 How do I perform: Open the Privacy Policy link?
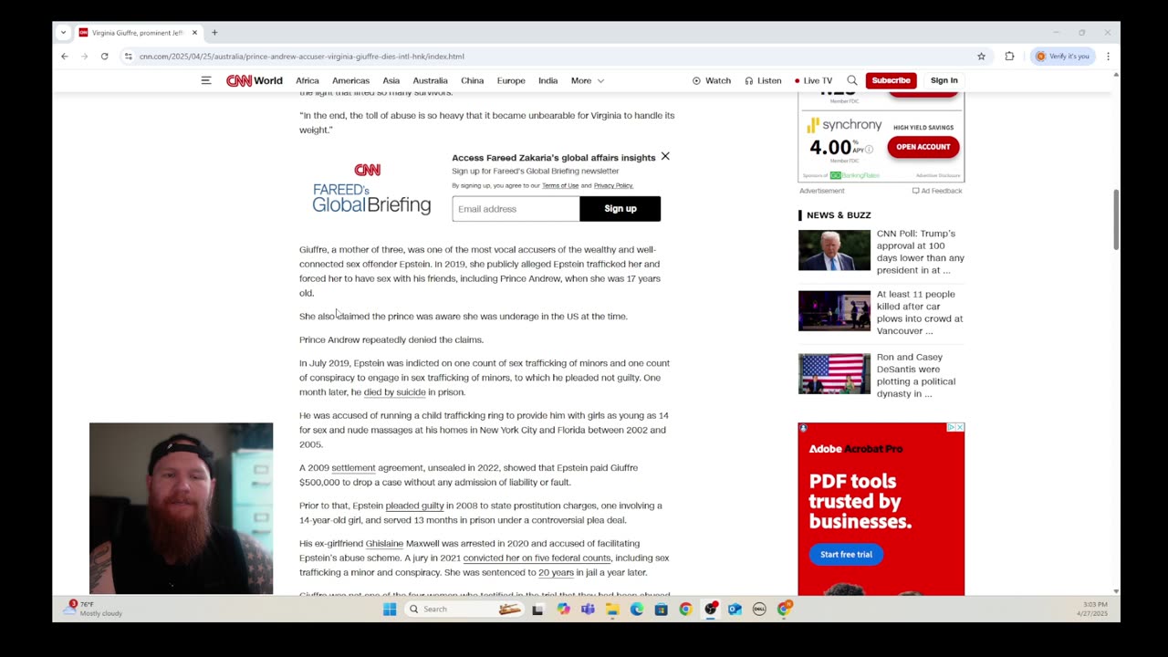(613, 185)
